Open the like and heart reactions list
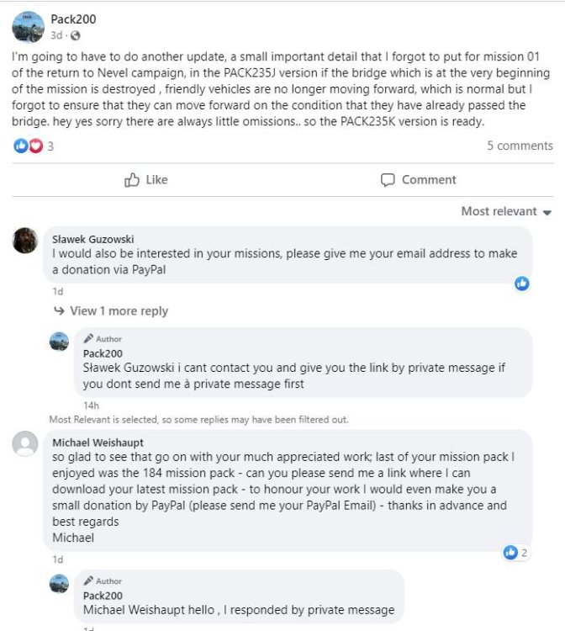Screen dimensions: 565x631 tap(29, 146)
